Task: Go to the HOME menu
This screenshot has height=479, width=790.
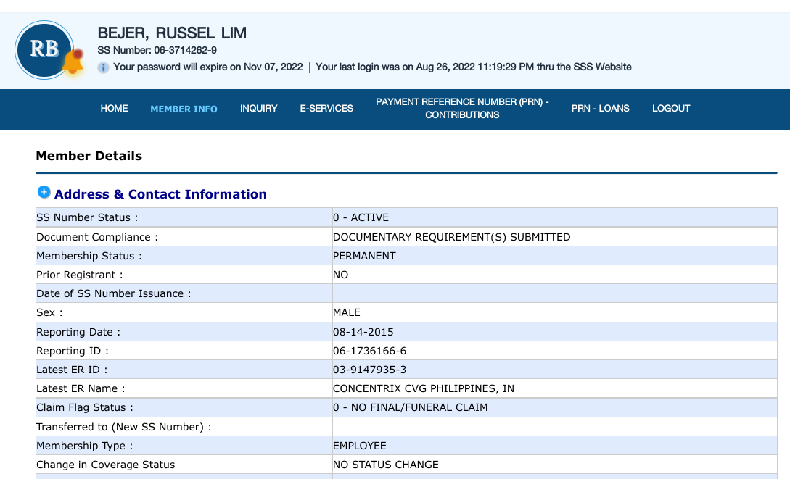Action: coord(114,109)
